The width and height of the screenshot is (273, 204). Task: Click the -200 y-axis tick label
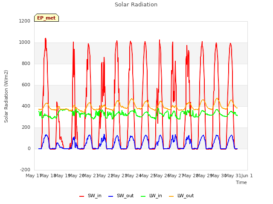pos(25,170)
